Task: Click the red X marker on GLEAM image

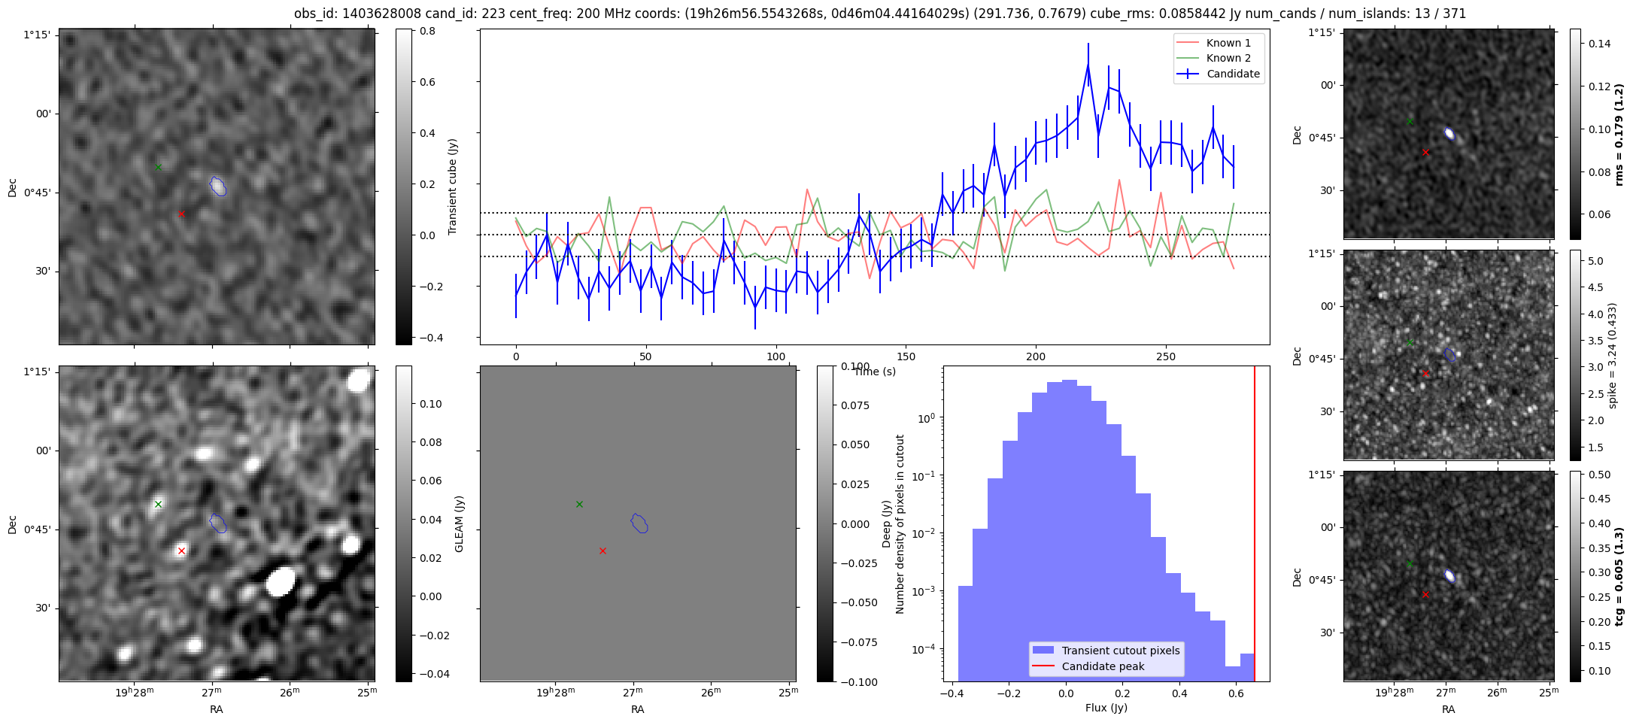Action: click(x=181, y=551)
